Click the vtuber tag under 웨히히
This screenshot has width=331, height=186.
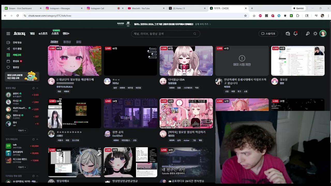[186, 140]
